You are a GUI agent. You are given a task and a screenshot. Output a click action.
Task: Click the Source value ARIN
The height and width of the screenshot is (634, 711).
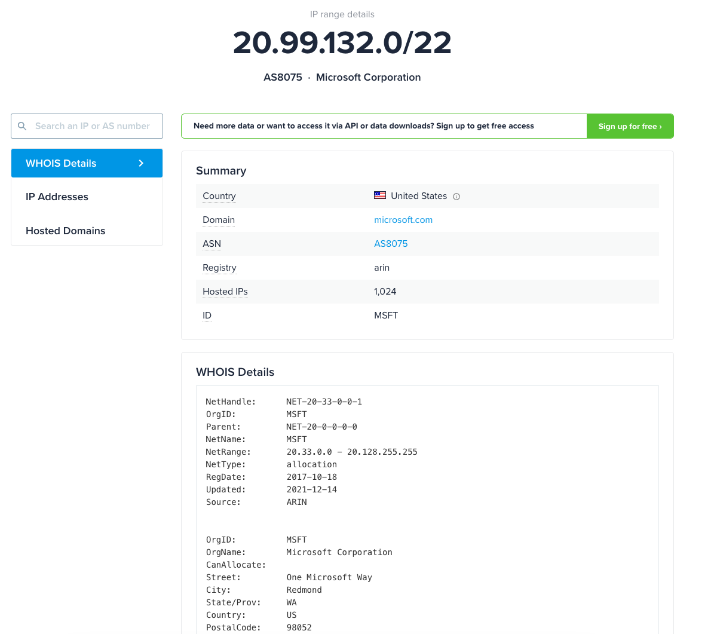pyautogui.click(x=296, y=502)
